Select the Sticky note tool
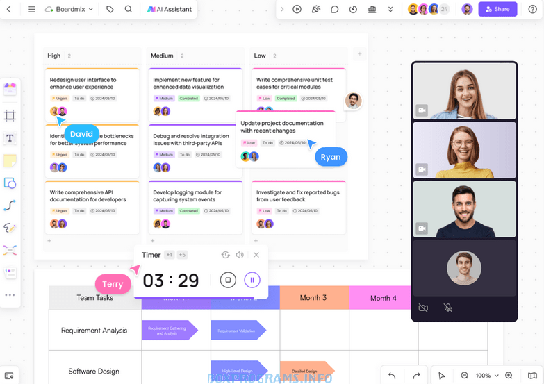Screen dimensions: 544x384 click(x=10, y=160)
